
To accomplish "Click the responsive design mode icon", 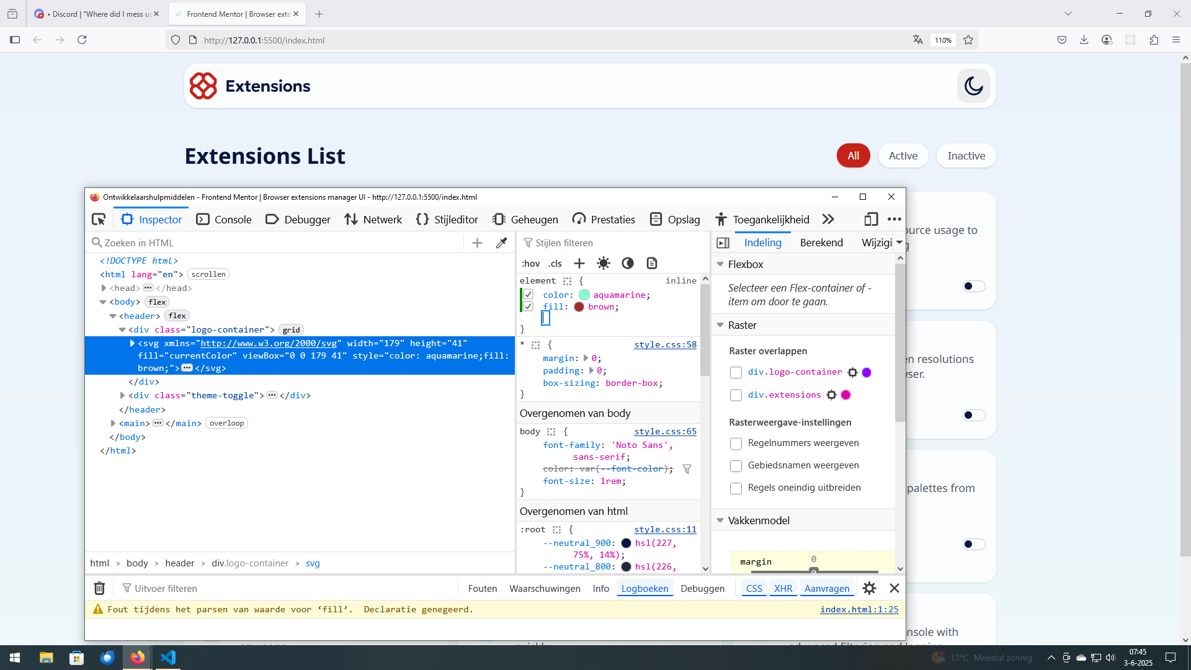I will [870, 219].
